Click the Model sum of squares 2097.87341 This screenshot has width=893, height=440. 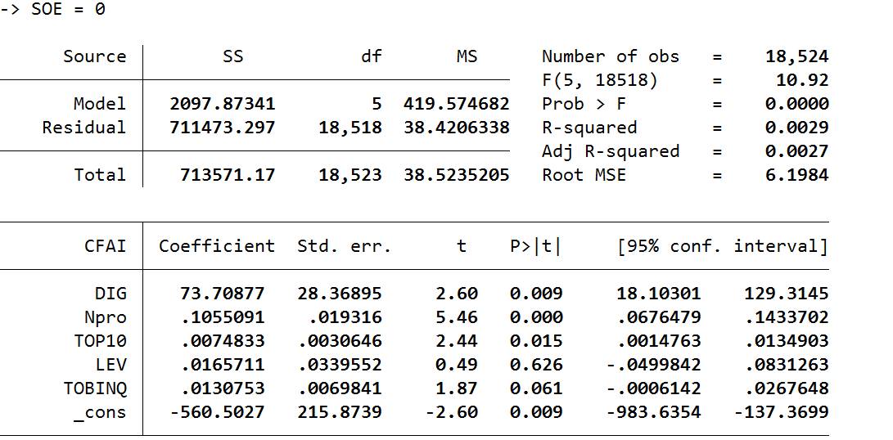coord(223,104)
